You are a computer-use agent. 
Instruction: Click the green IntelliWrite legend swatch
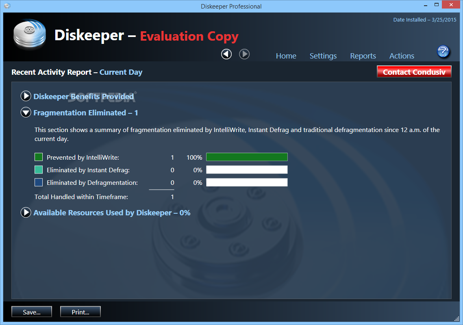pyautogui.click(x=39, y=157)
